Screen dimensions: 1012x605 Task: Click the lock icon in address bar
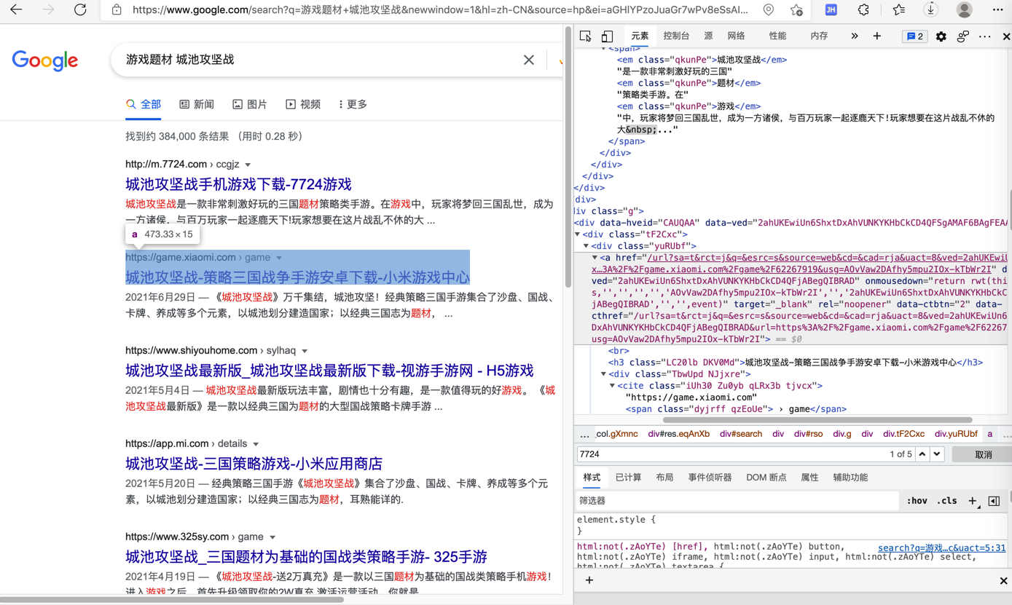pos(117,10)
